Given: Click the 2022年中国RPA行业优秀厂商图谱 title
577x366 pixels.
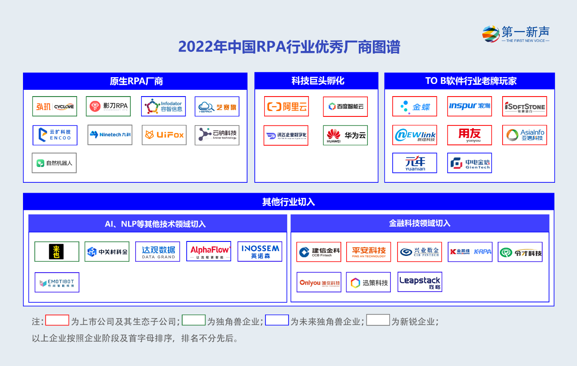Looking at the screenshot, I should click(x=289, y=47).
